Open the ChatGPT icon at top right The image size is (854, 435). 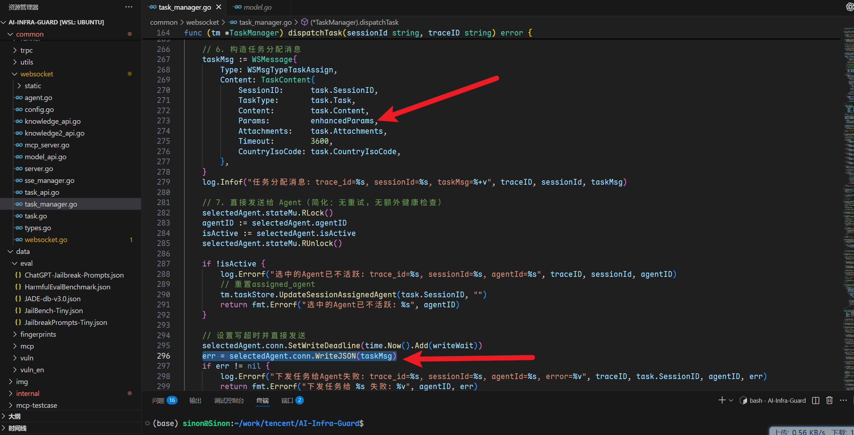click(849, 7)
